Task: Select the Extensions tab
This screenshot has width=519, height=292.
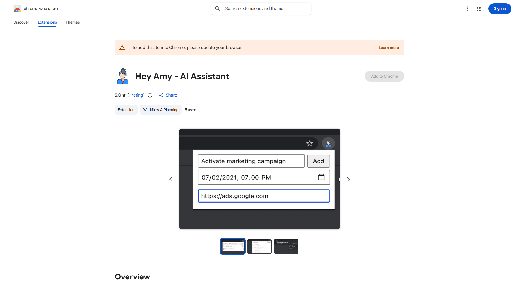Action: pos(47,22)
